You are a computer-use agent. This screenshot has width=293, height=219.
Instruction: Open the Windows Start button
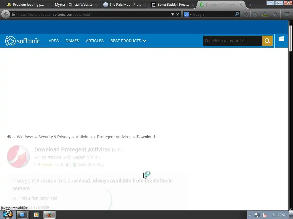click(x=7, y=214)
